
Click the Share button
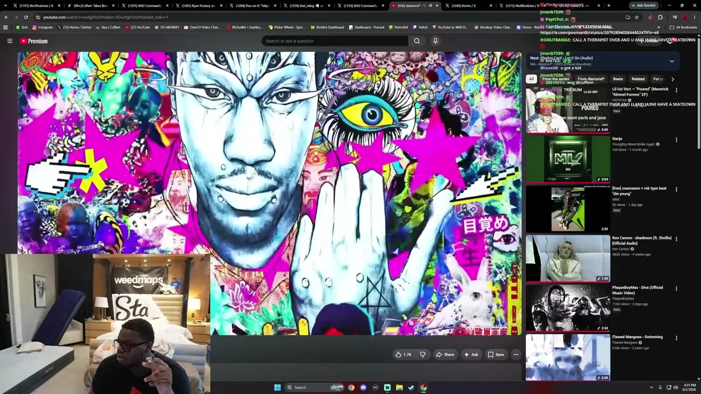point(445,355)
